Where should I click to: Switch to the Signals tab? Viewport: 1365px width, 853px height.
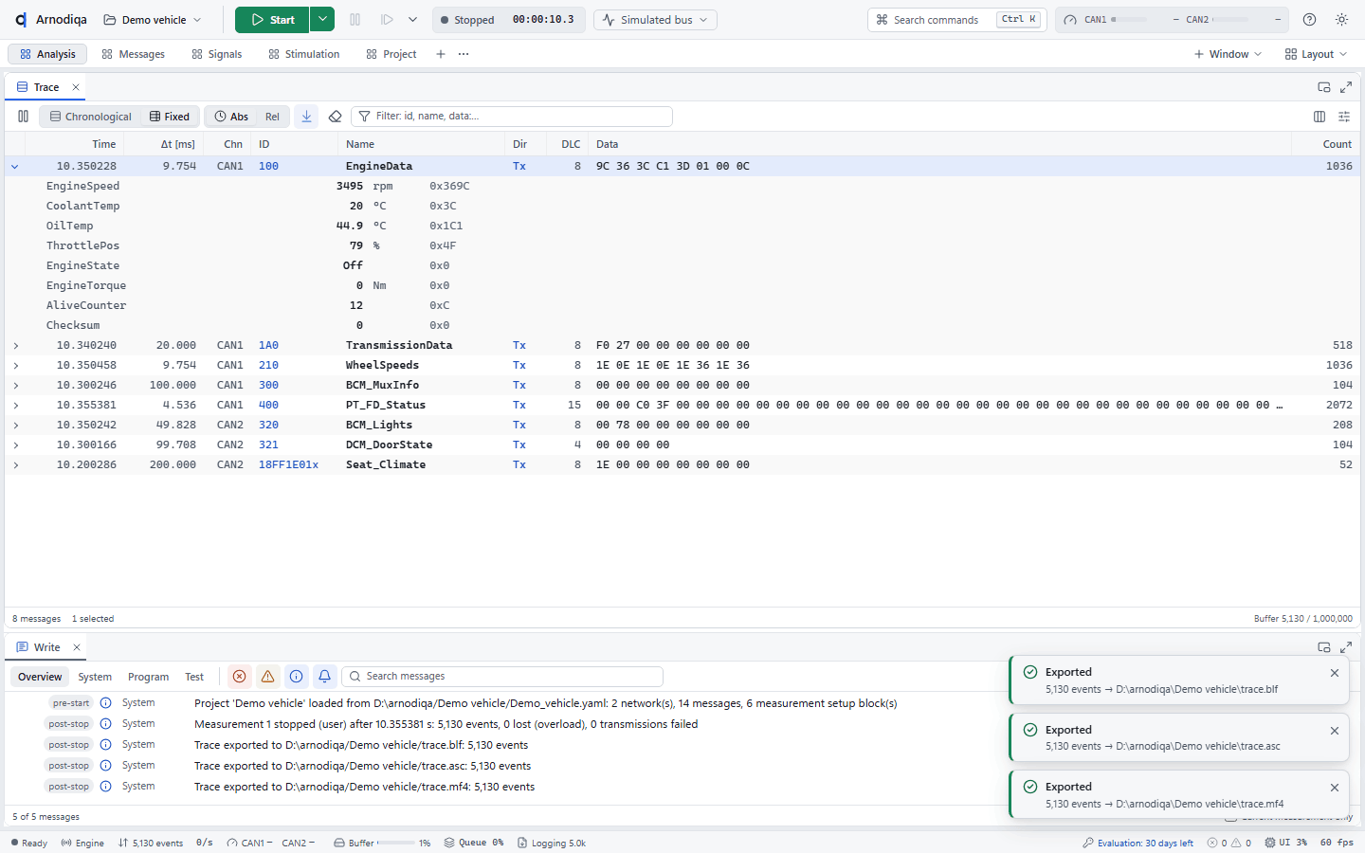point(217,54)
